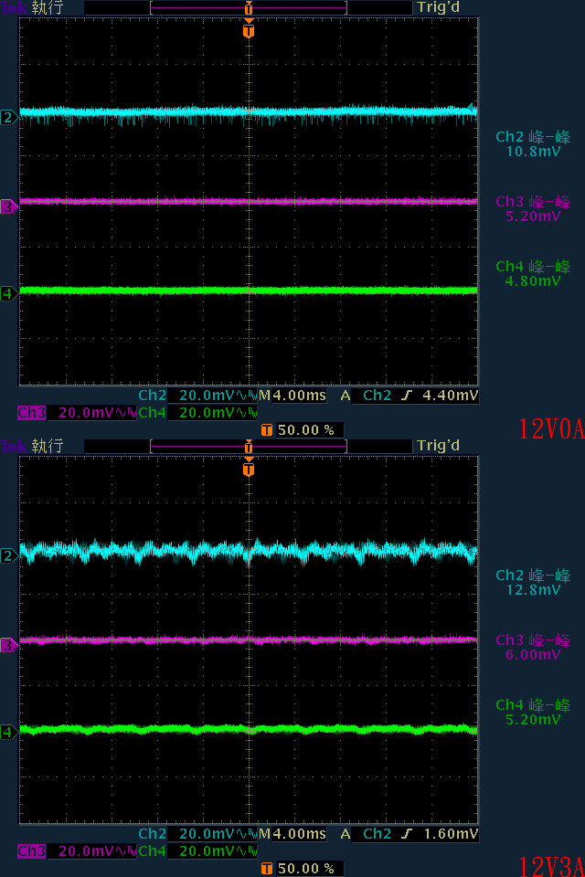The width and height of the screenshot is (585, 877).
Task: Click the Ch2 ground marker in the 12V3A capture
Action: click(x=8, y=556)
